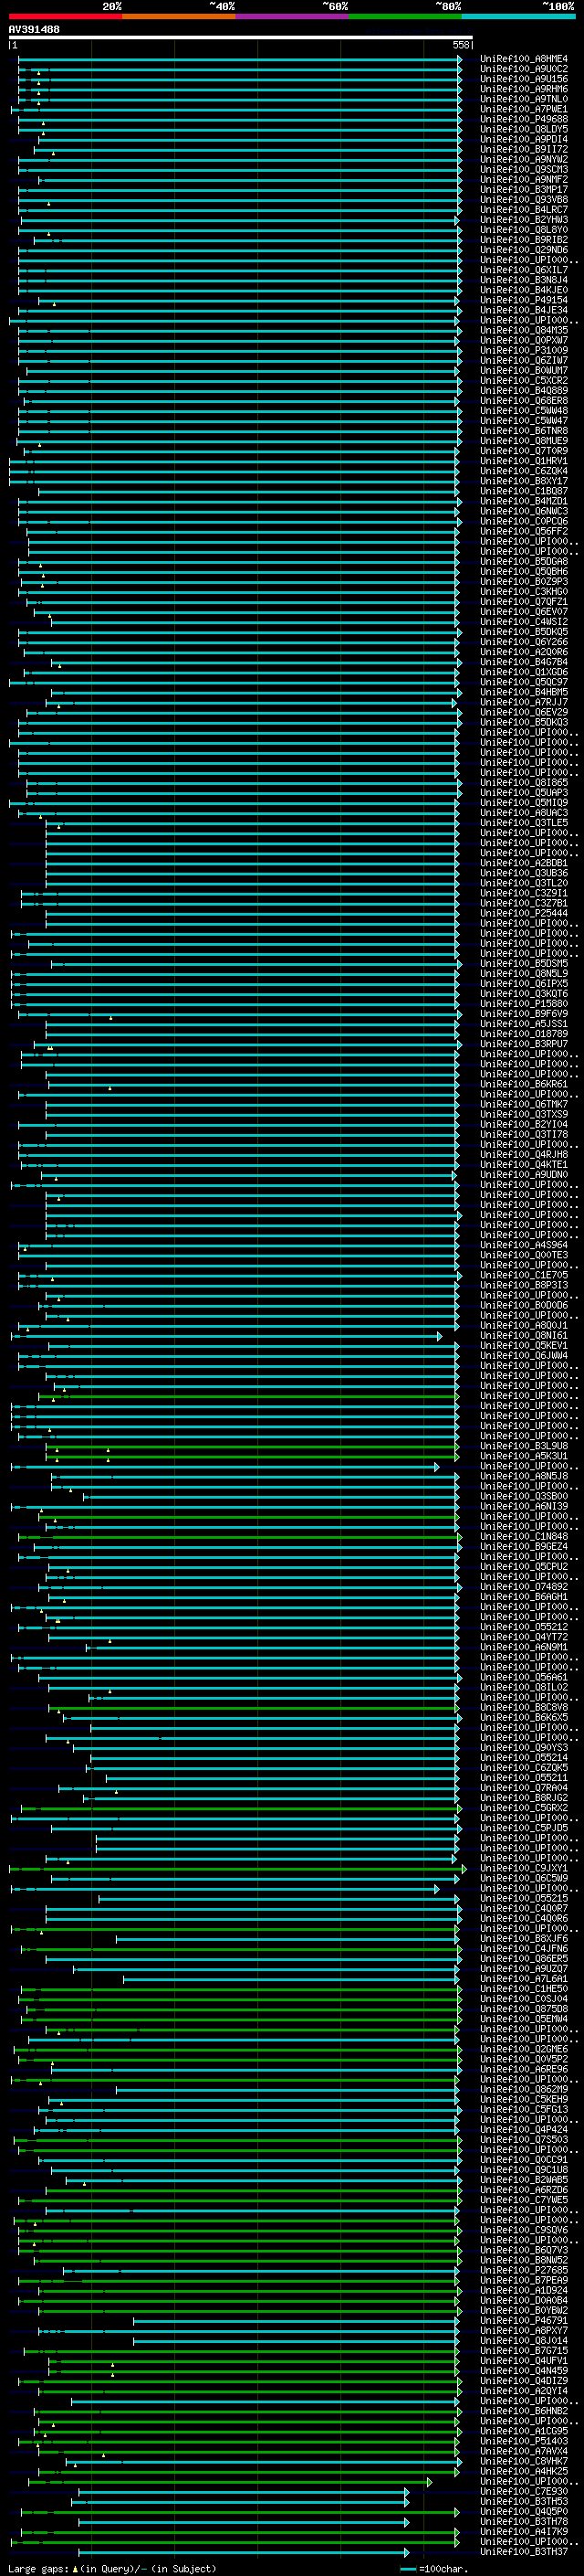Image resolution: width=584 pixels, height=2576 pixels.
Task: Open hit UniRef100_A9U156
Action: (524, 79)
